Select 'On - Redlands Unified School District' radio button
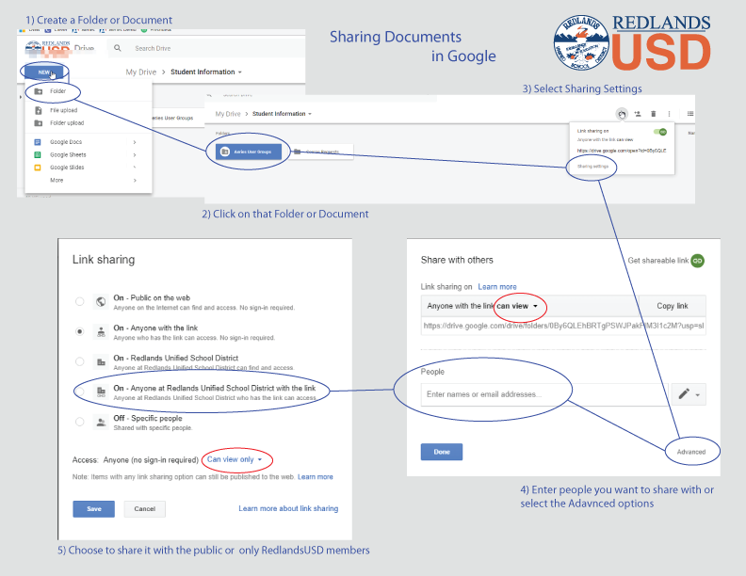The height and width of the screenshot is (576, 746). coord(79,361)
